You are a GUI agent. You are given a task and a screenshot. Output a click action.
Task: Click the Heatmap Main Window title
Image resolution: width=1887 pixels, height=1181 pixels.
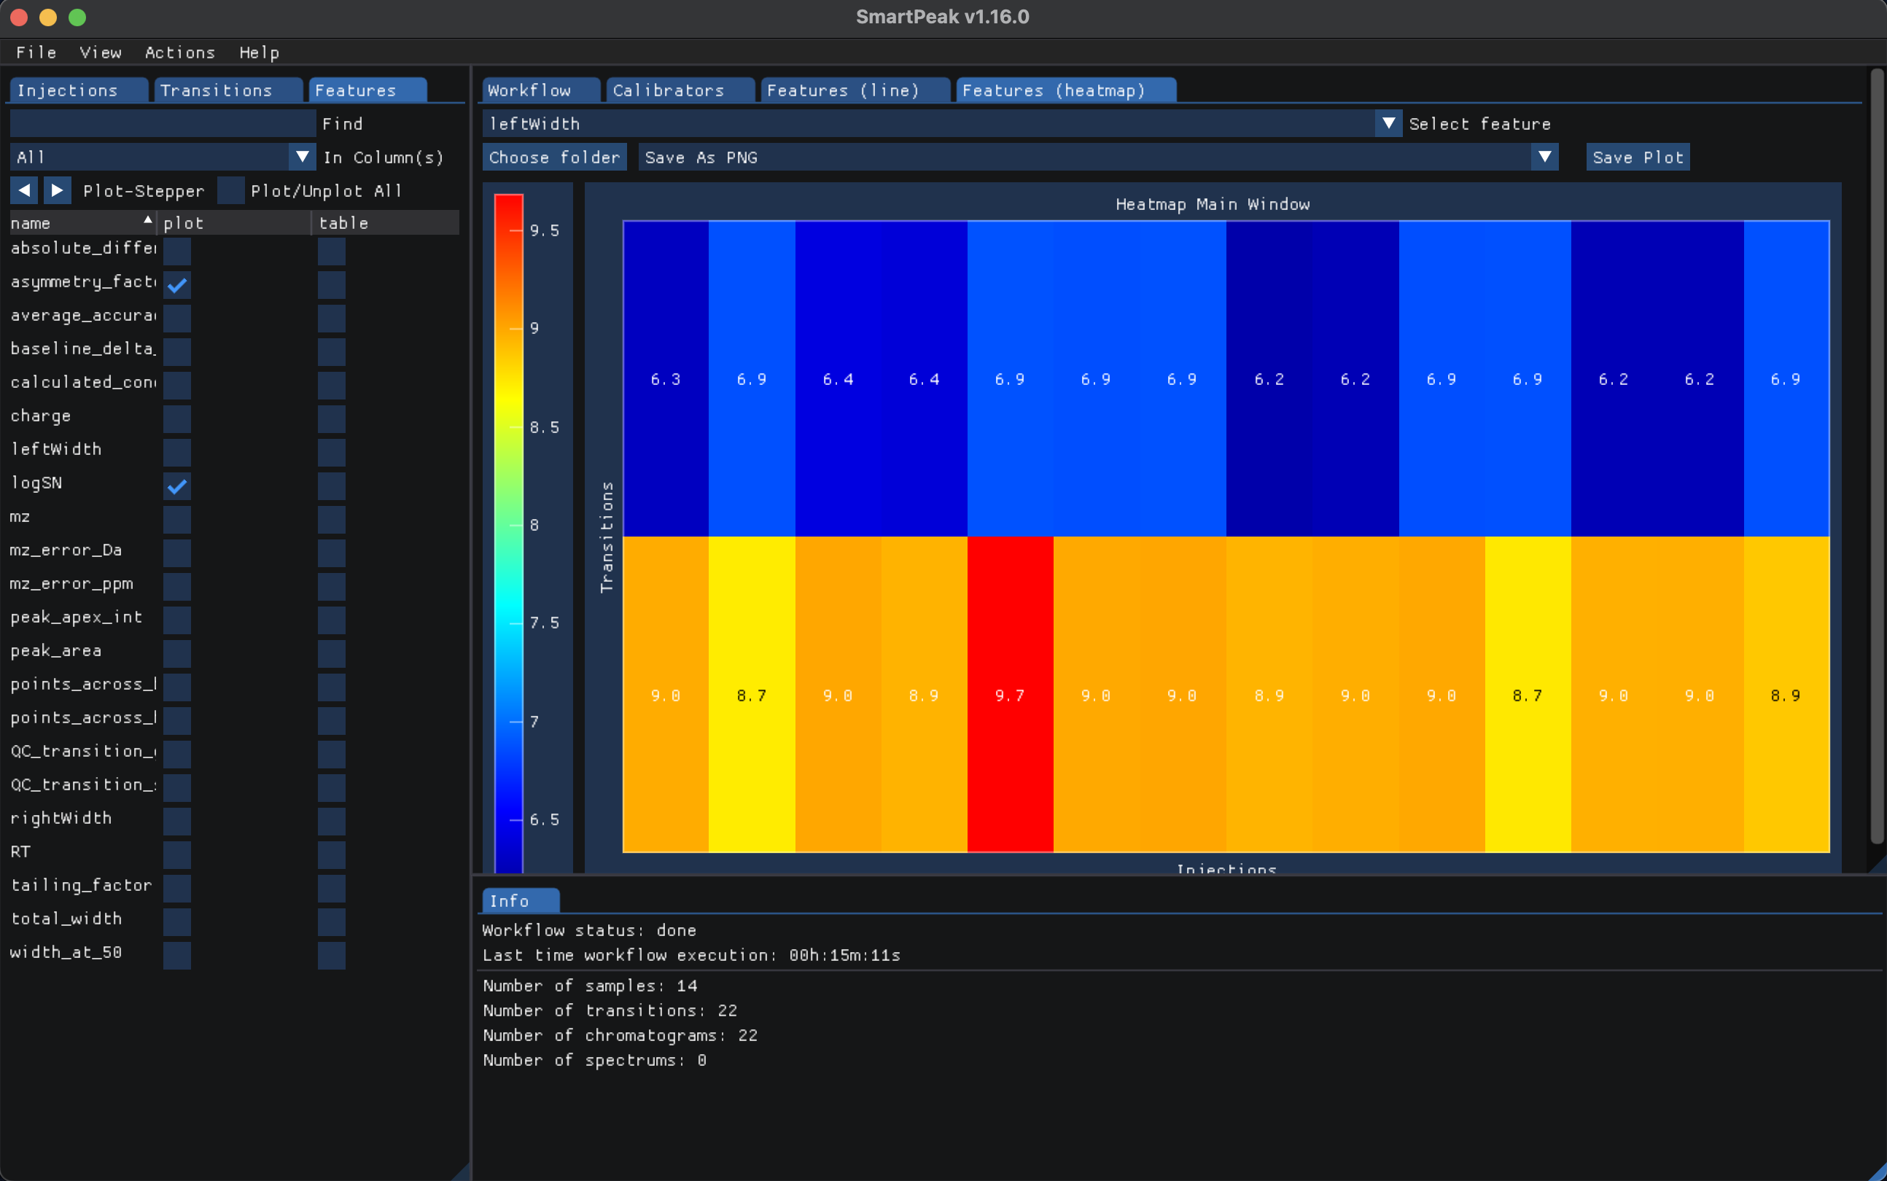click(1212, 204)
